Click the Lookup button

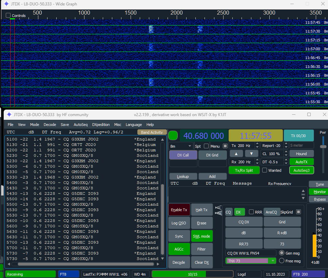183,177
